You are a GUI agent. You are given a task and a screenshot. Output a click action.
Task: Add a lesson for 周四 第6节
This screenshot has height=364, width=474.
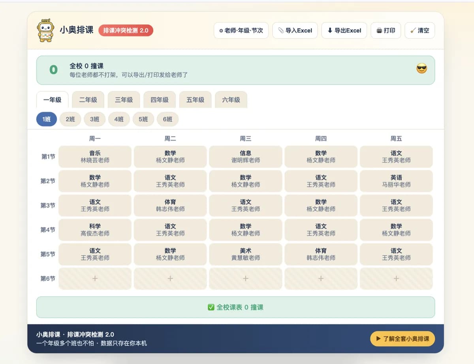pos(321,279)
